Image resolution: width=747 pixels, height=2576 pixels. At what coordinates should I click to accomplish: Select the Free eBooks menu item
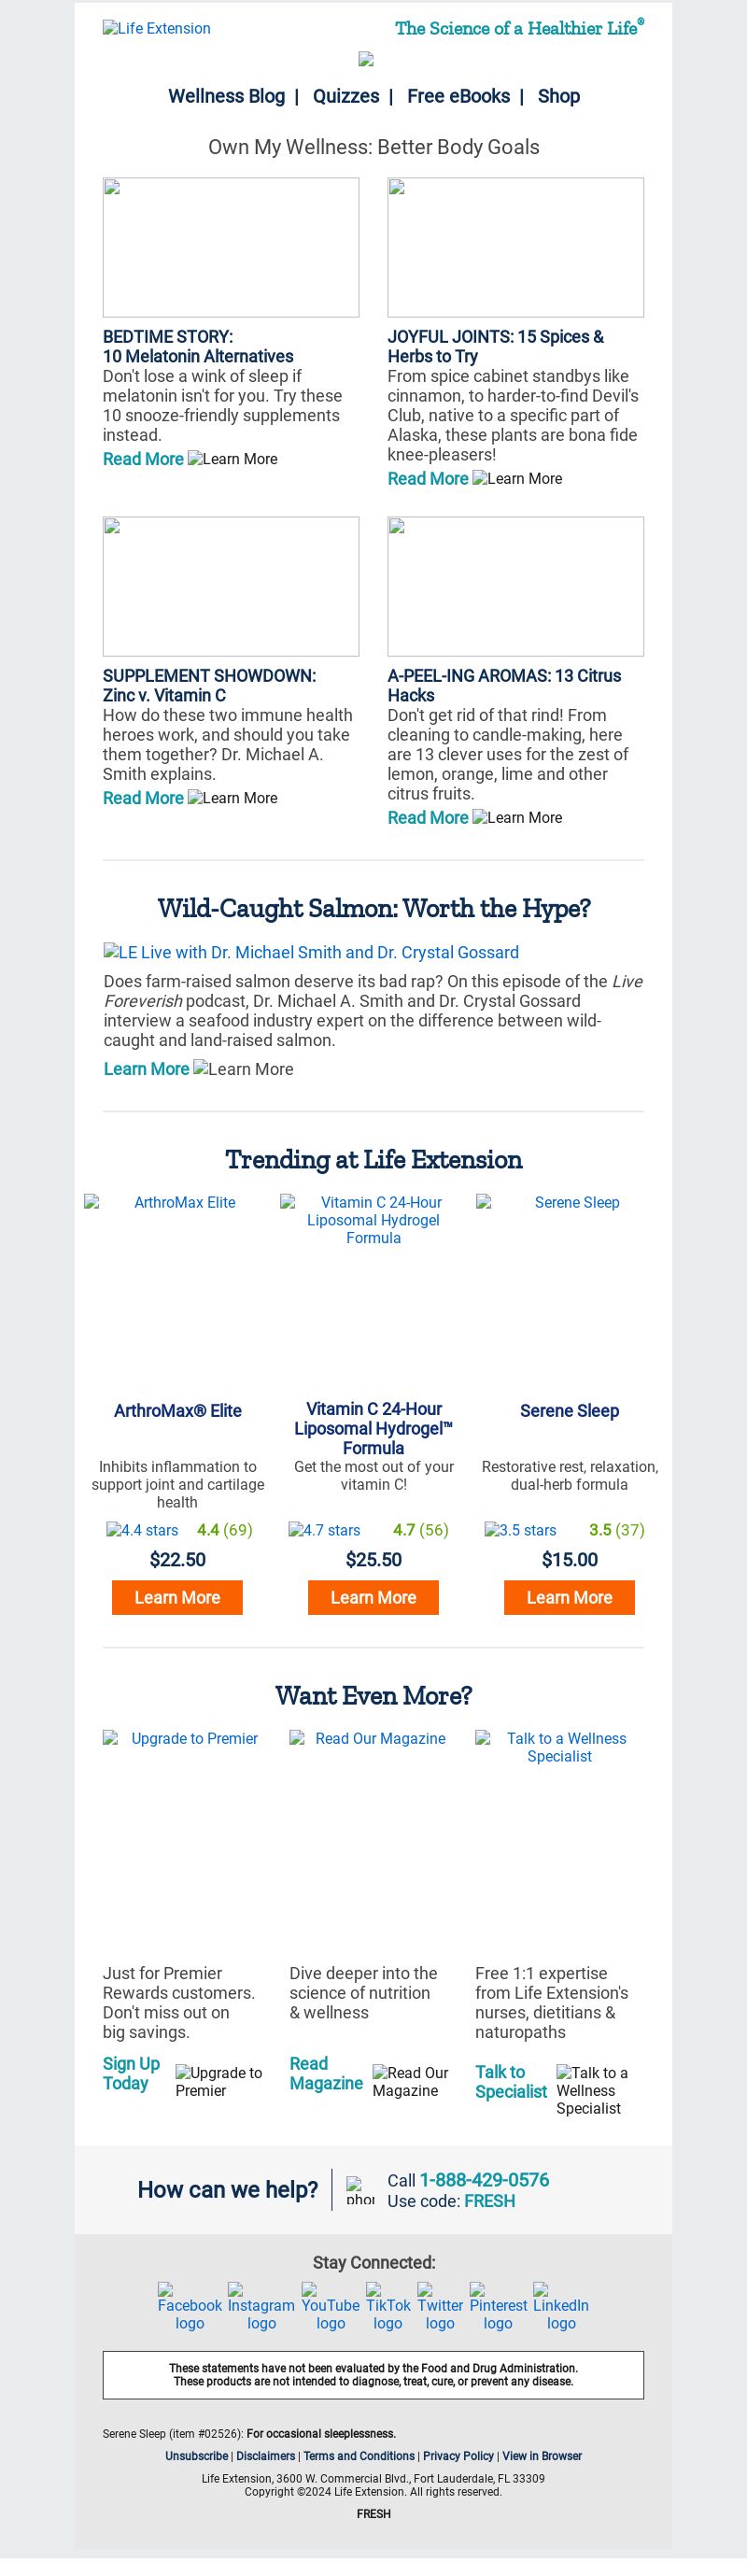pyautogui.click(x=458, y=96)
